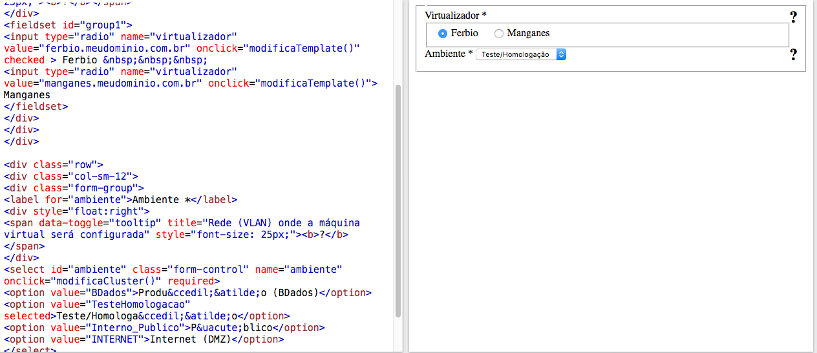Open the Ambiente dropdown showing Teste/Homologação

pyautogui.click(x=521, y=55)
